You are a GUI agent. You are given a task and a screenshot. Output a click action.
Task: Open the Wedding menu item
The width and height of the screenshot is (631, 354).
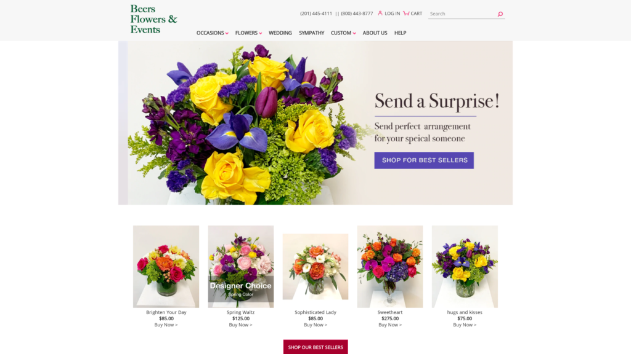tap(280, 33)
